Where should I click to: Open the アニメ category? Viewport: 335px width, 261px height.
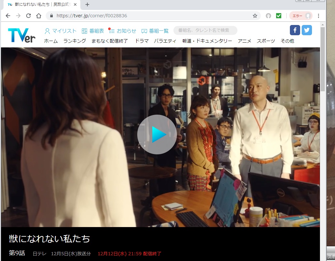click(x=244, y=41)
